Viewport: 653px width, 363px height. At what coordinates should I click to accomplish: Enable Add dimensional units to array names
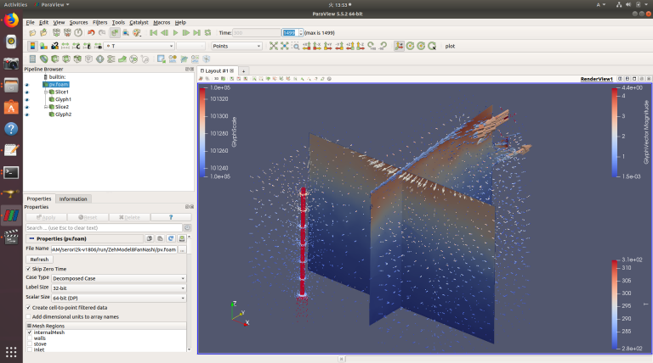pyautogui.click(x=28, y=316)
